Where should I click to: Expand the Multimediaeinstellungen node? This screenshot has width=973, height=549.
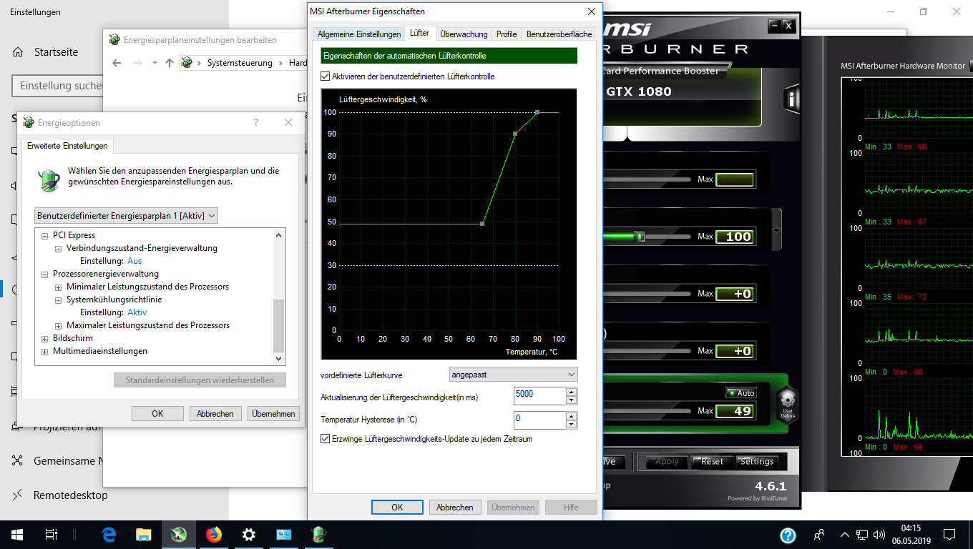point(46,351)
